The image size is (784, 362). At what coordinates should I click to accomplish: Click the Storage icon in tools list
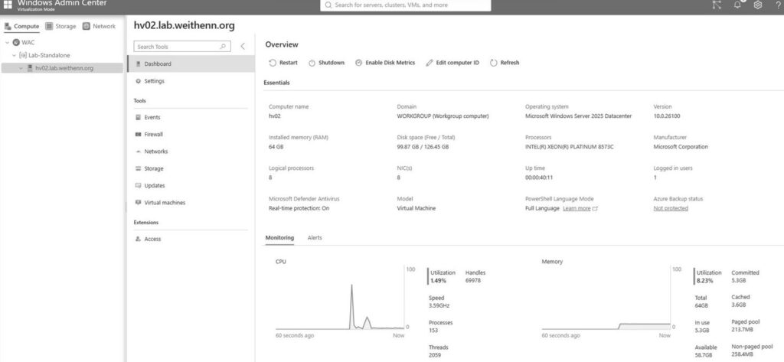coord(139,169)
